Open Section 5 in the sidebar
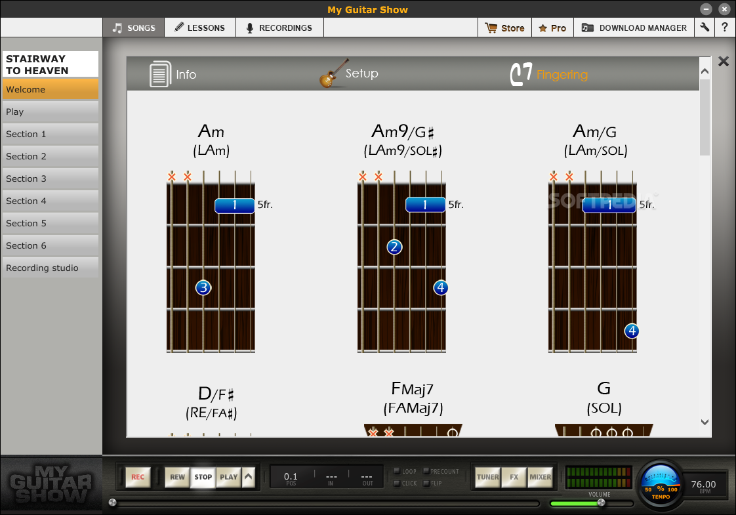This screenshot has height=515, width=736. pyautogui.click(x=51, y=223)
